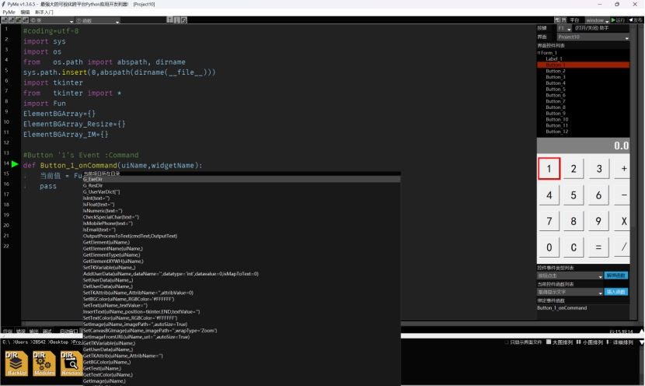
Task: Open the 编辑 menu
Action: tap(25, 12)
